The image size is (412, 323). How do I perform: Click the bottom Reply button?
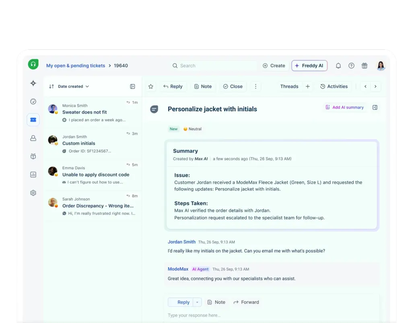[x=181, y=302]
